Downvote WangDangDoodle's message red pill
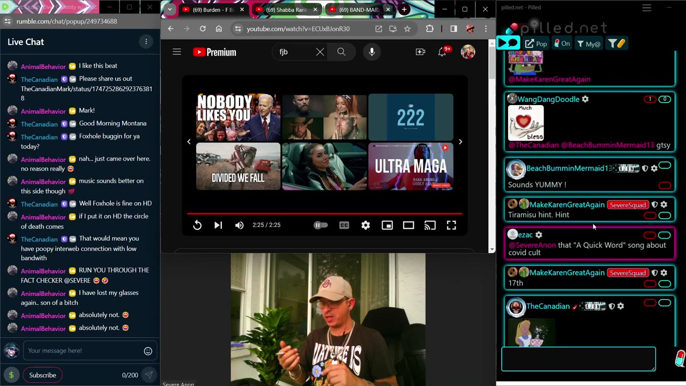This screenshot has width=686, height=386. 650,99
